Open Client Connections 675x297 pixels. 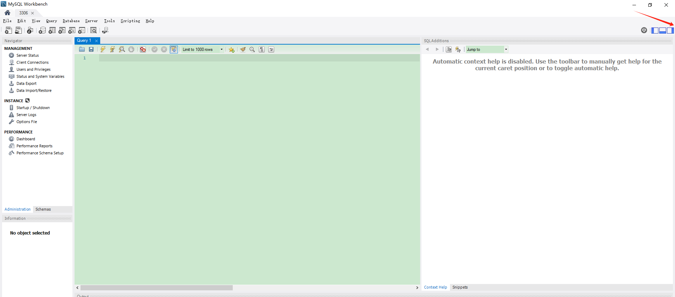tap(32, 62)
